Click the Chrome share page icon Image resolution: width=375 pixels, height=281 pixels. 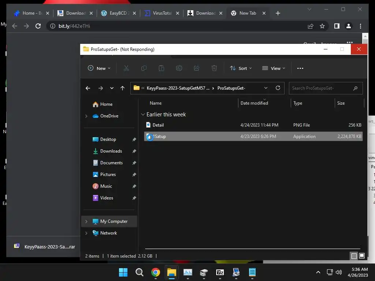[x=311, y=26]
